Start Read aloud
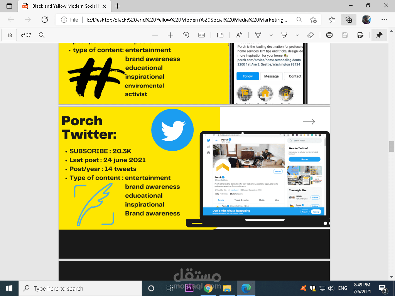 pos(239,35)
